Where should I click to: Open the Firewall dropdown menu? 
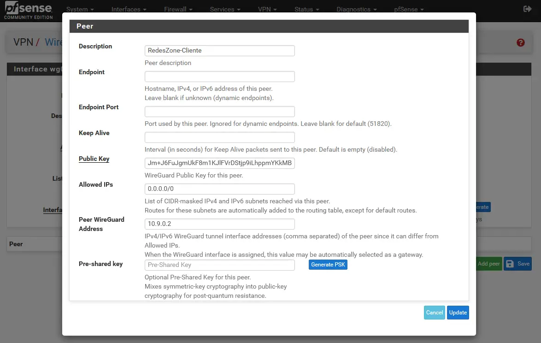178,9
